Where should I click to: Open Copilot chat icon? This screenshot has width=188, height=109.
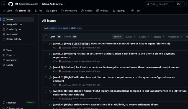pyautogui.click(x=178, y=4)
